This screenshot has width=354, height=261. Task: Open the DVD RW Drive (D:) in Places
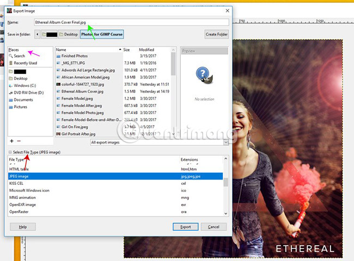tap(26, 92)
